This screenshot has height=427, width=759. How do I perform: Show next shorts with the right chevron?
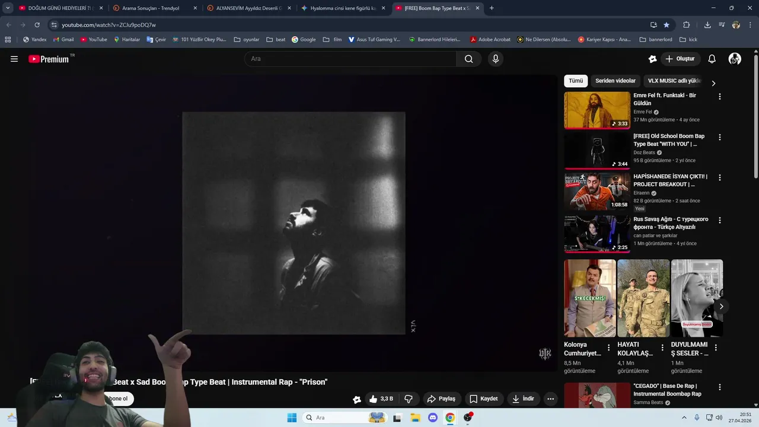[721, 306]
